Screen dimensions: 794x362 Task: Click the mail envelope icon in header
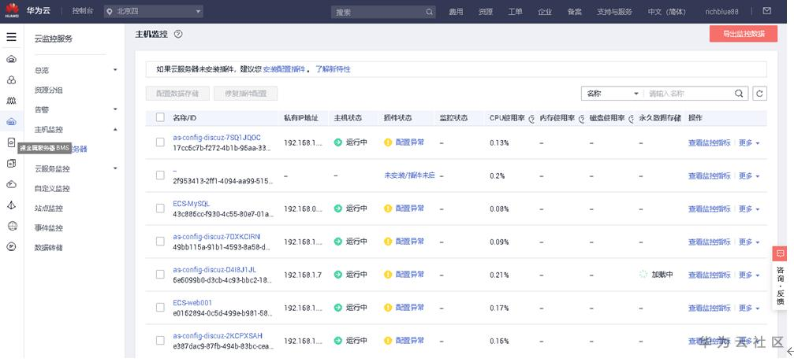(766, 12)
